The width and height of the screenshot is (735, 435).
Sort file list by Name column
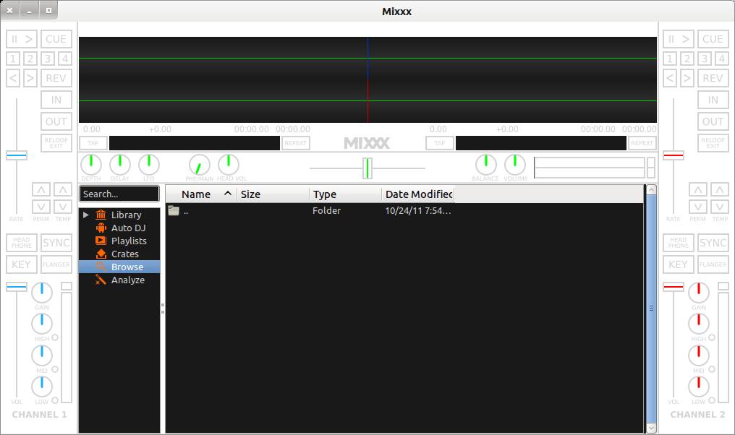click(202, 194)
